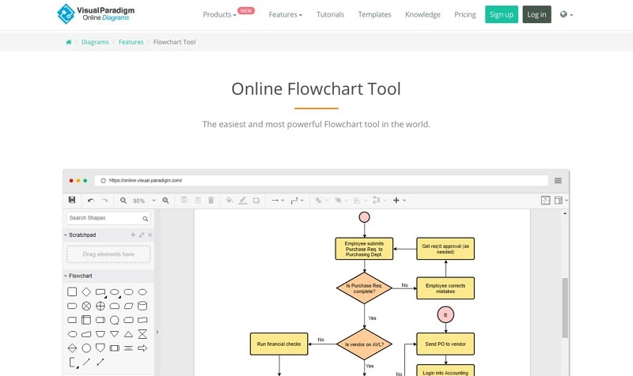Image resolution: width=633 pixels, height=376 pixels.
Task: Toggle the outline panel icon at toolbar right
Action: pyautogui.click(x=545, y=201)
